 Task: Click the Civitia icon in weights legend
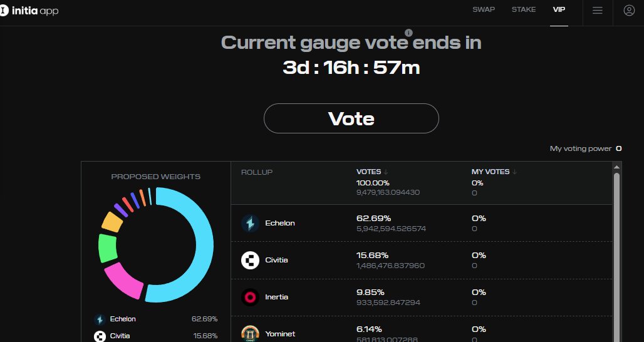(99, 336)
